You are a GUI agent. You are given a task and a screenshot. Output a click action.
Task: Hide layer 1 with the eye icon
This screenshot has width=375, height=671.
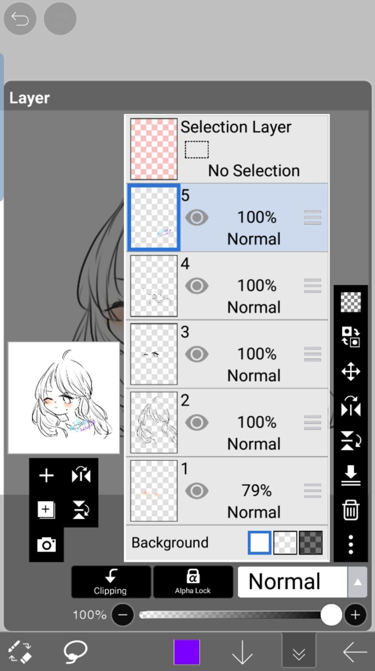click(x=197, y=491)
